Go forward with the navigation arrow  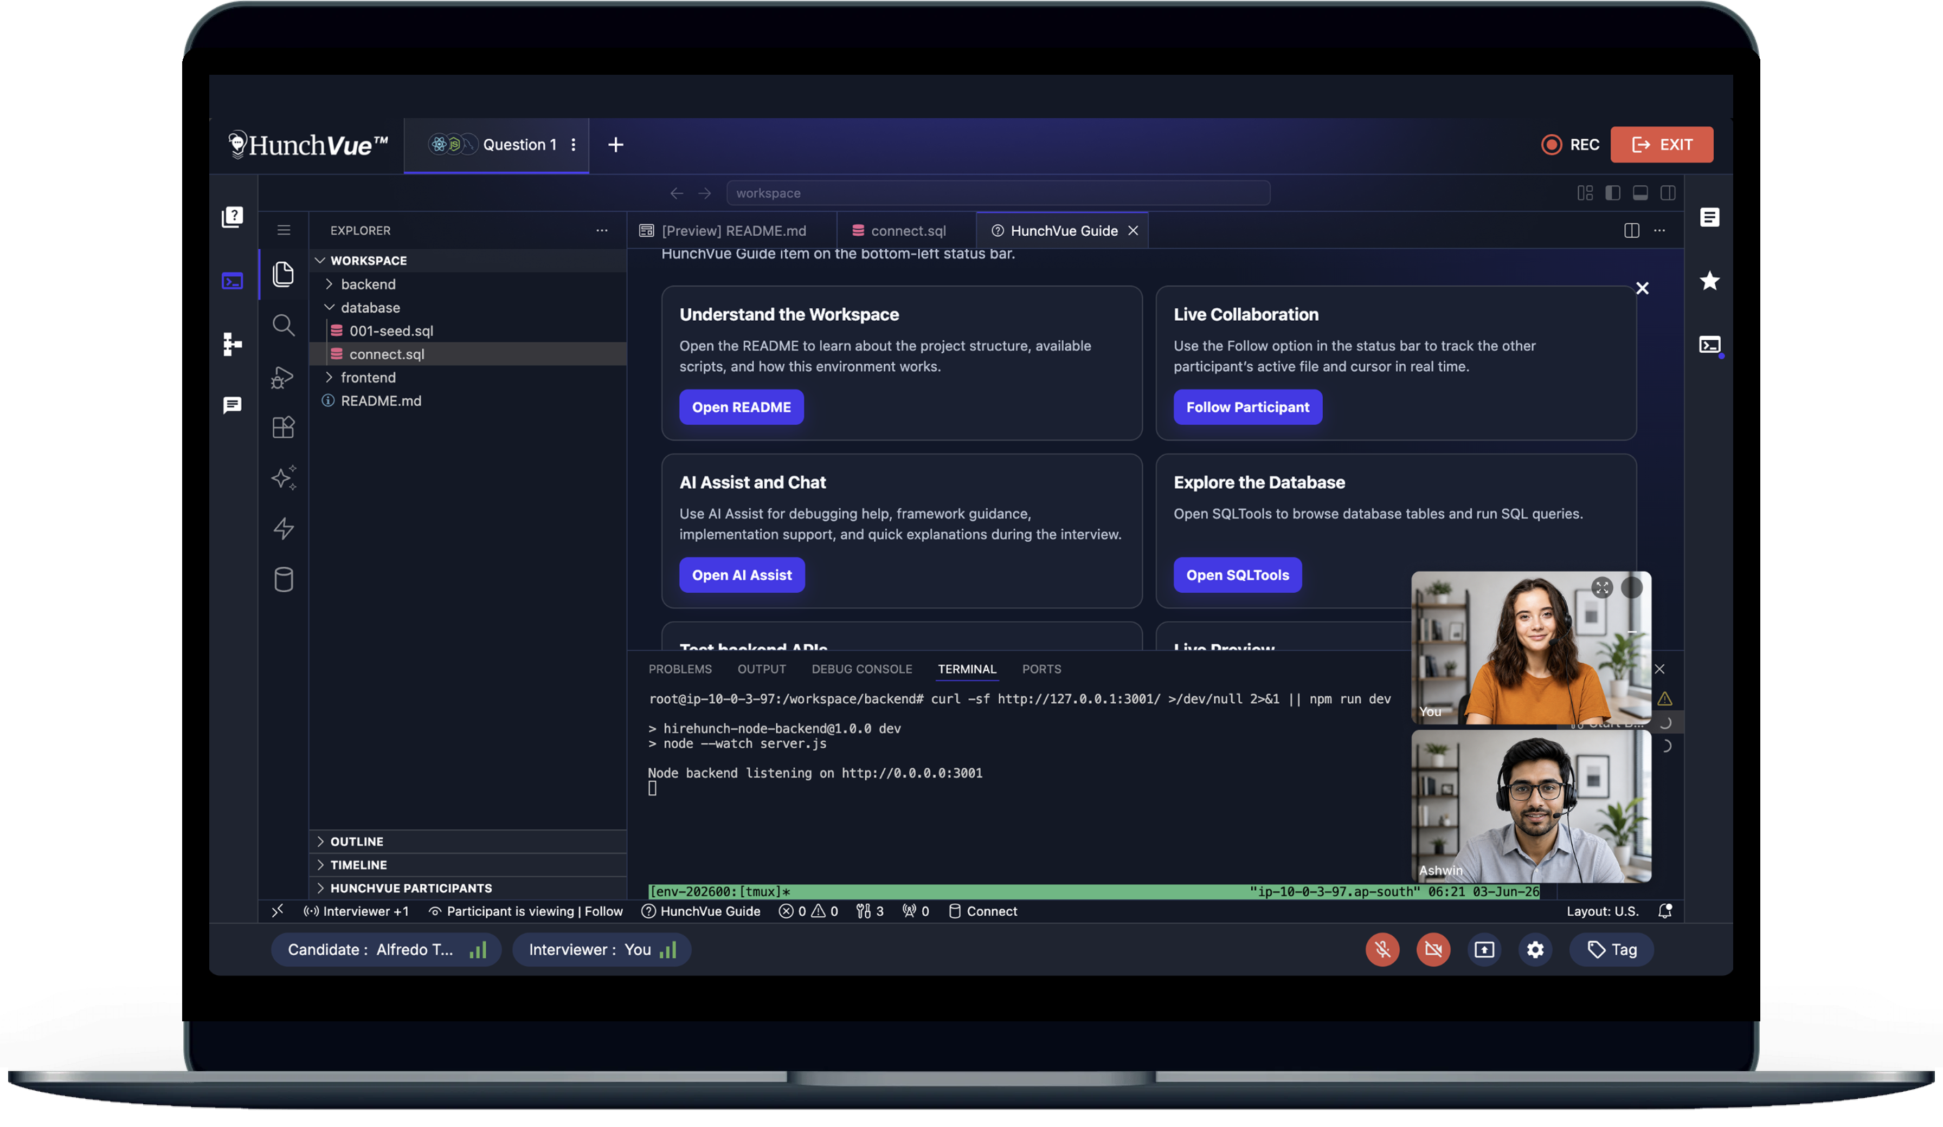[704, 193]
